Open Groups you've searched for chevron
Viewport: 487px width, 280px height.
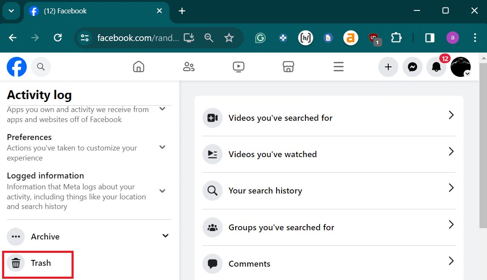[x=451, y=224]
